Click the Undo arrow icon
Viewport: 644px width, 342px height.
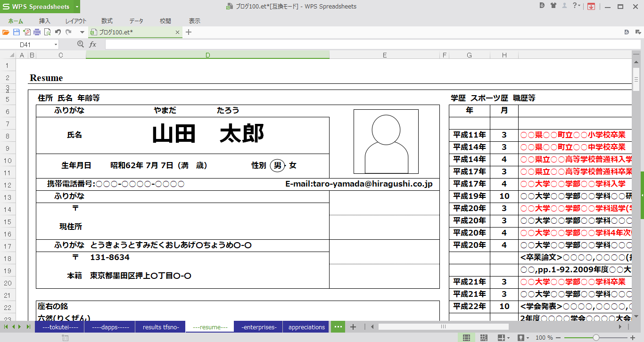coord(57,32)
